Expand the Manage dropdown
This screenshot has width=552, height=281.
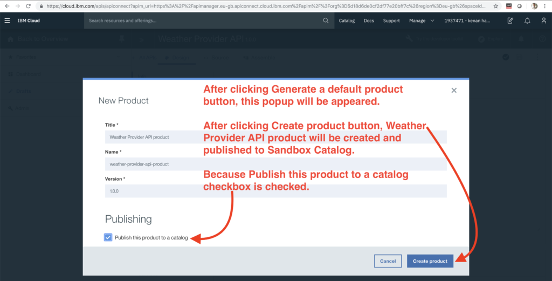422,21
